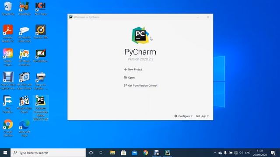Viewport: 280px width, 157px height.
Task: Select the Google Chrome desktop shortcut
Action: pos(8,128)
